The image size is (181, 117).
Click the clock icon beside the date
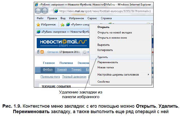(85, 52)
